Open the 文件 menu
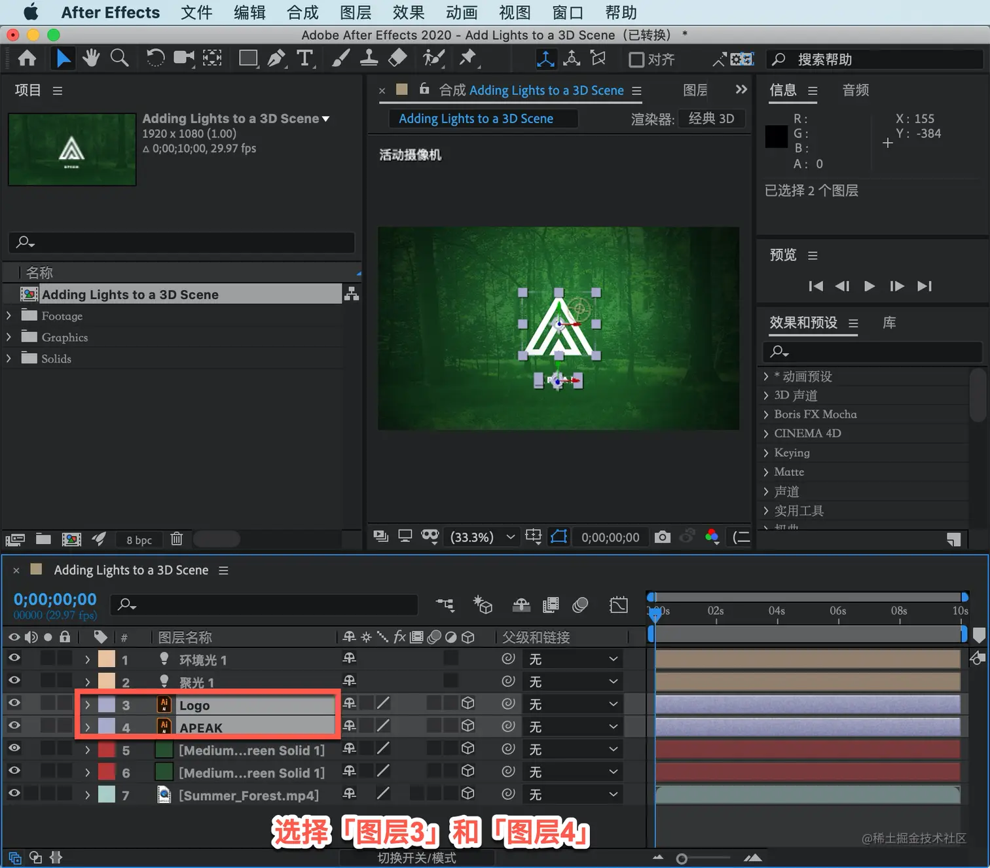 pyautogui.click(x=196, y=12)
